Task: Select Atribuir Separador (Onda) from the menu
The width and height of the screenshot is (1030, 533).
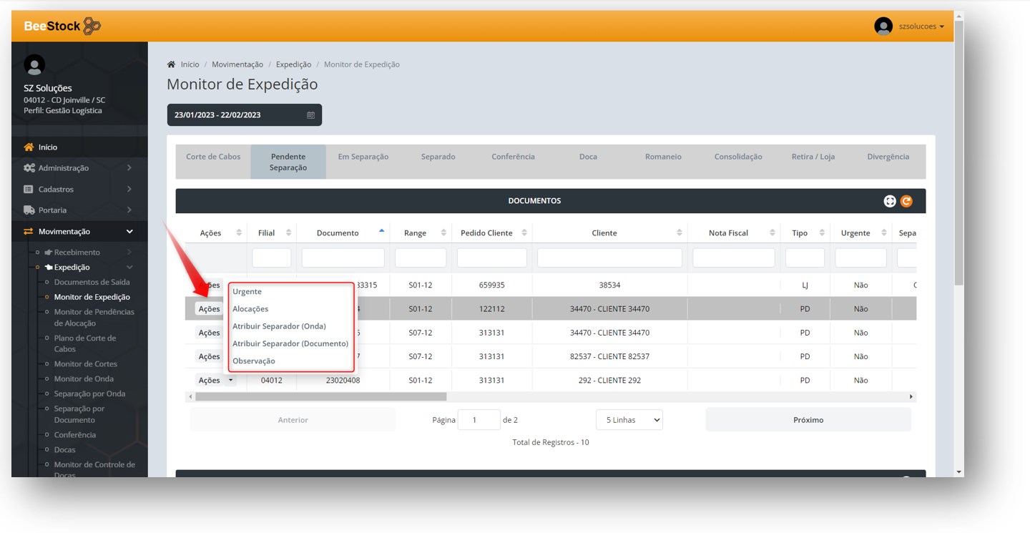Action: click(279, 326)
